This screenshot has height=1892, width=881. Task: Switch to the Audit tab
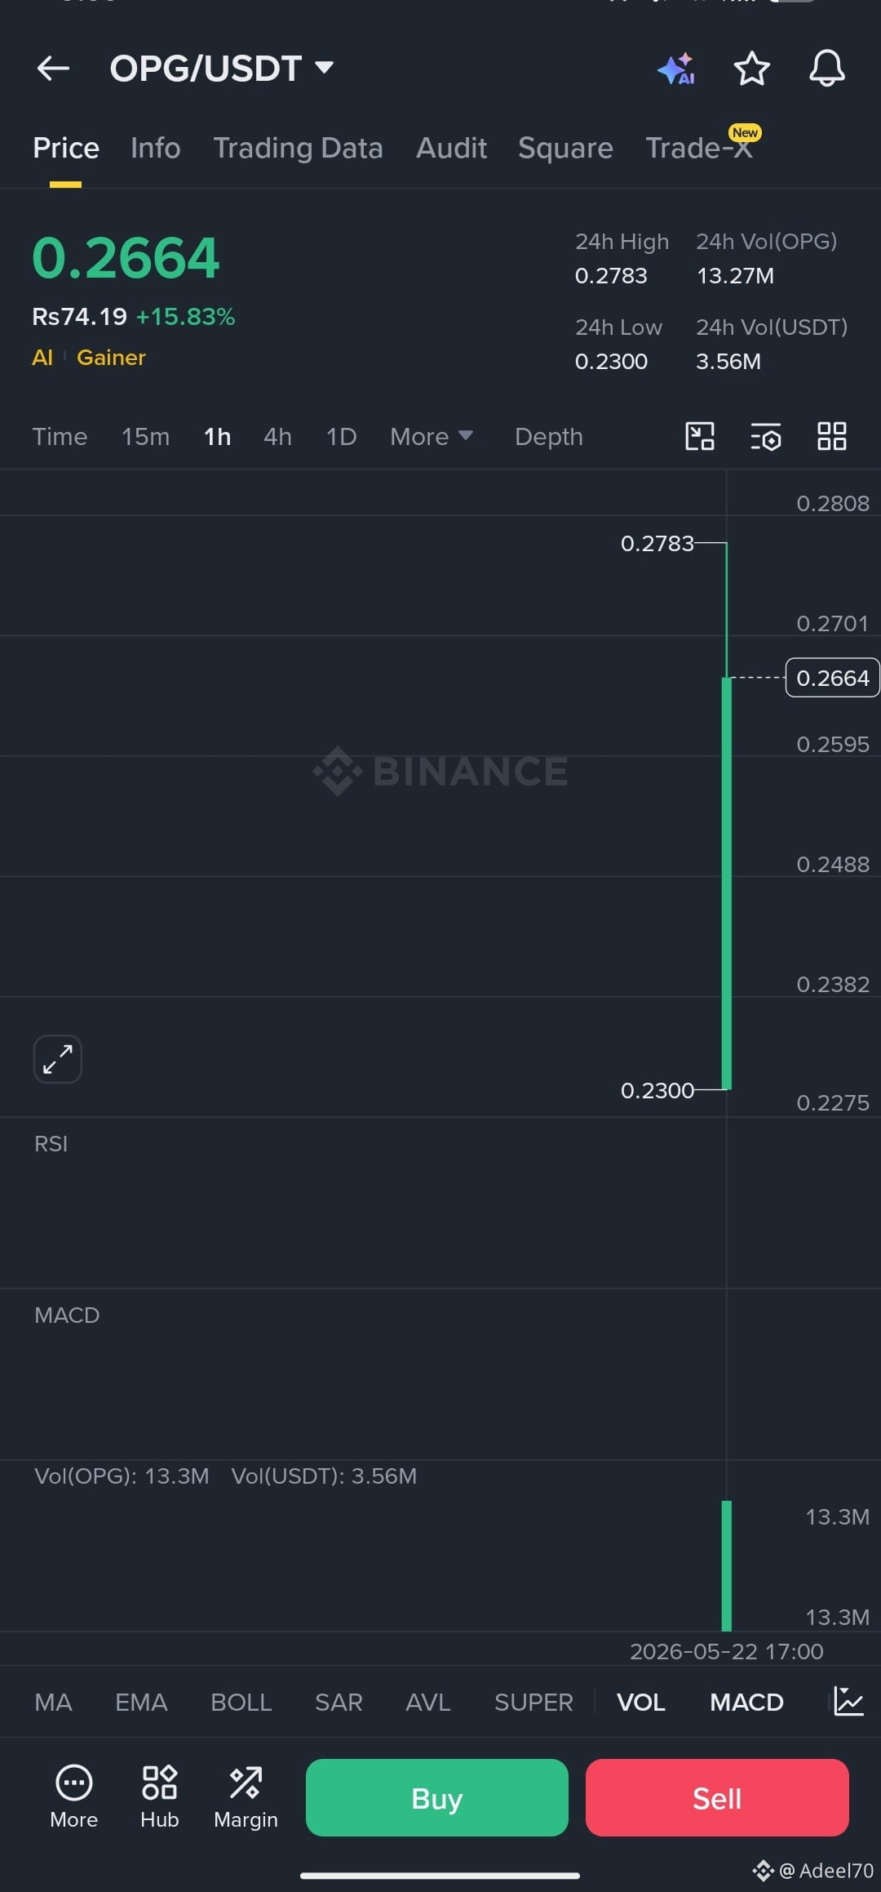coord(451,148)
